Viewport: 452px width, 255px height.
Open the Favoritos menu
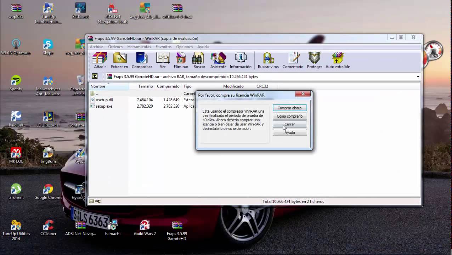click(163, 47)
